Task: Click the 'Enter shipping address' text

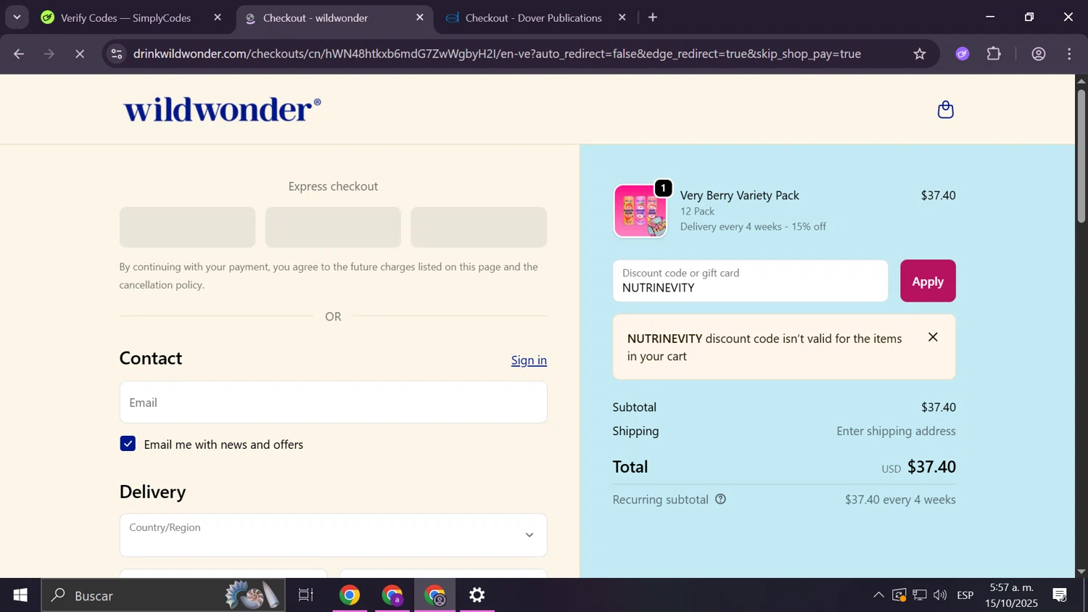Action: point(896,431)
